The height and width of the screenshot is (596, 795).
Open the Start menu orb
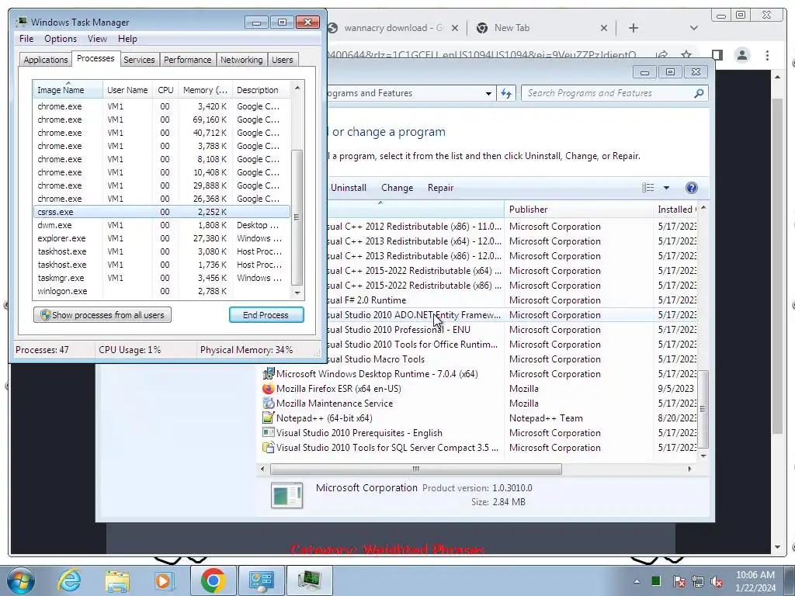click(21, 580)
